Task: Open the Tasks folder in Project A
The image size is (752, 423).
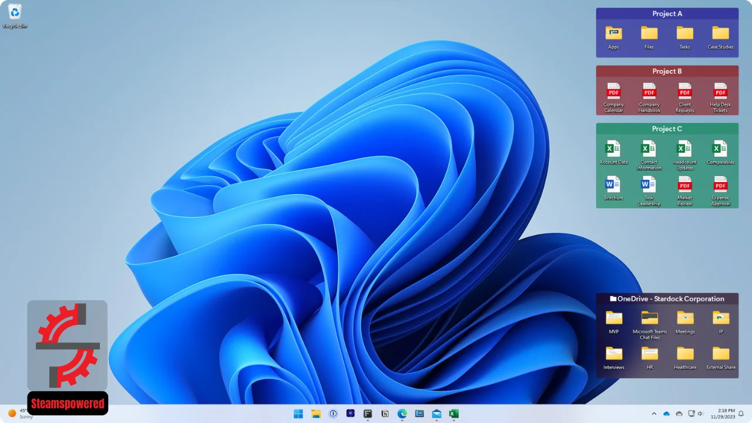Action: pyautogui.click(x=685, y=38)
